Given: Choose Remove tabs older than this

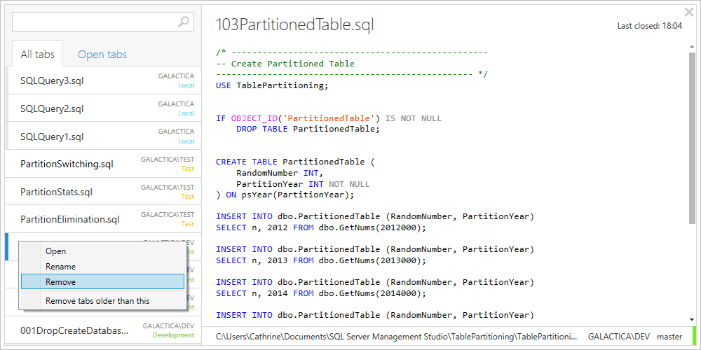Looking at the screenshot, I should [x=97, y=301].
